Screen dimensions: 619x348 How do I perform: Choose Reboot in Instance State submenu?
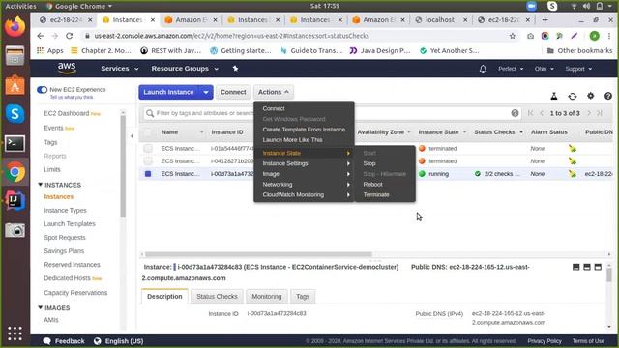tap(372, 185)
